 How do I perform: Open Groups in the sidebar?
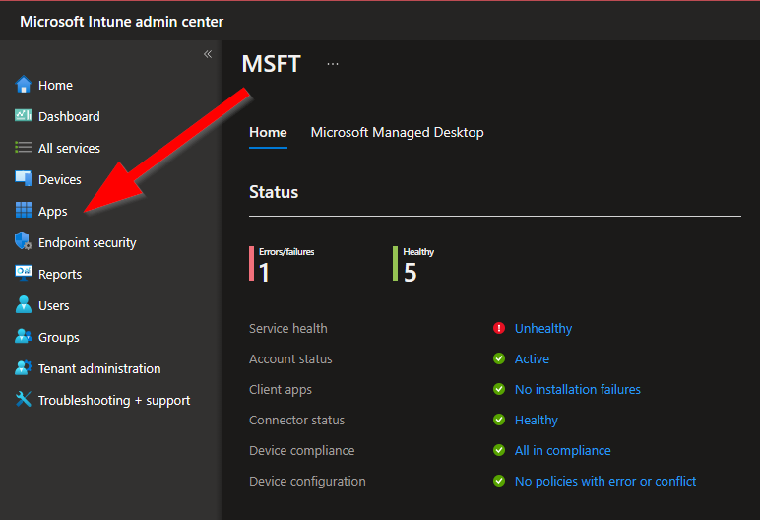tap(59, 337)
